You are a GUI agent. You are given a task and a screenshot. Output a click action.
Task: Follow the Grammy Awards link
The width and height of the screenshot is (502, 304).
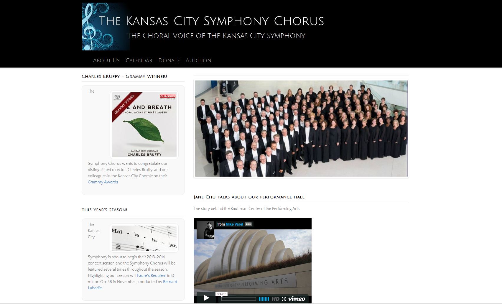(103, 182)
